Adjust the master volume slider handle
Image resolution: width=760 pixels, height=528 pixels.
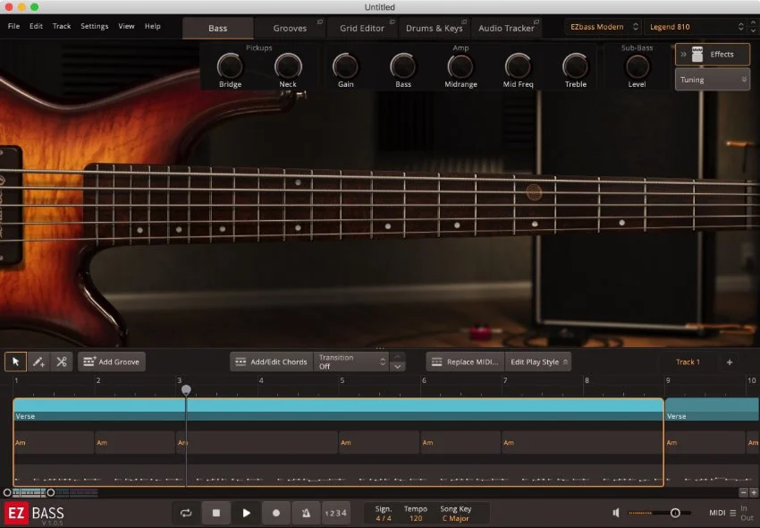pos(675,513)
